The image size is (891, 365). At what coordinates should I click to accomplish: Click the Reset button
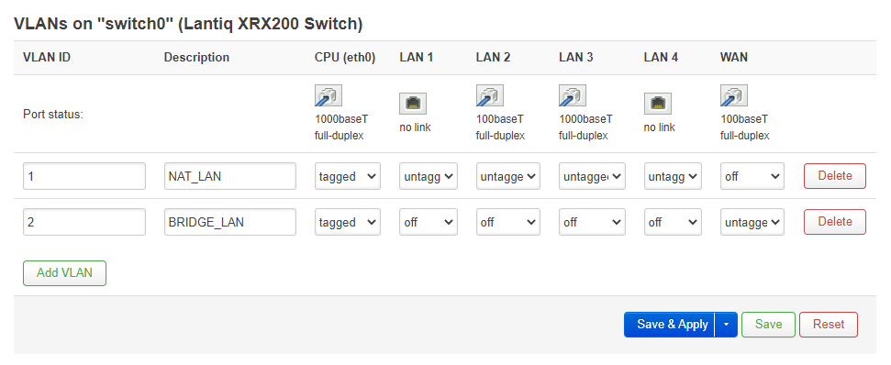tap(829, 325)
